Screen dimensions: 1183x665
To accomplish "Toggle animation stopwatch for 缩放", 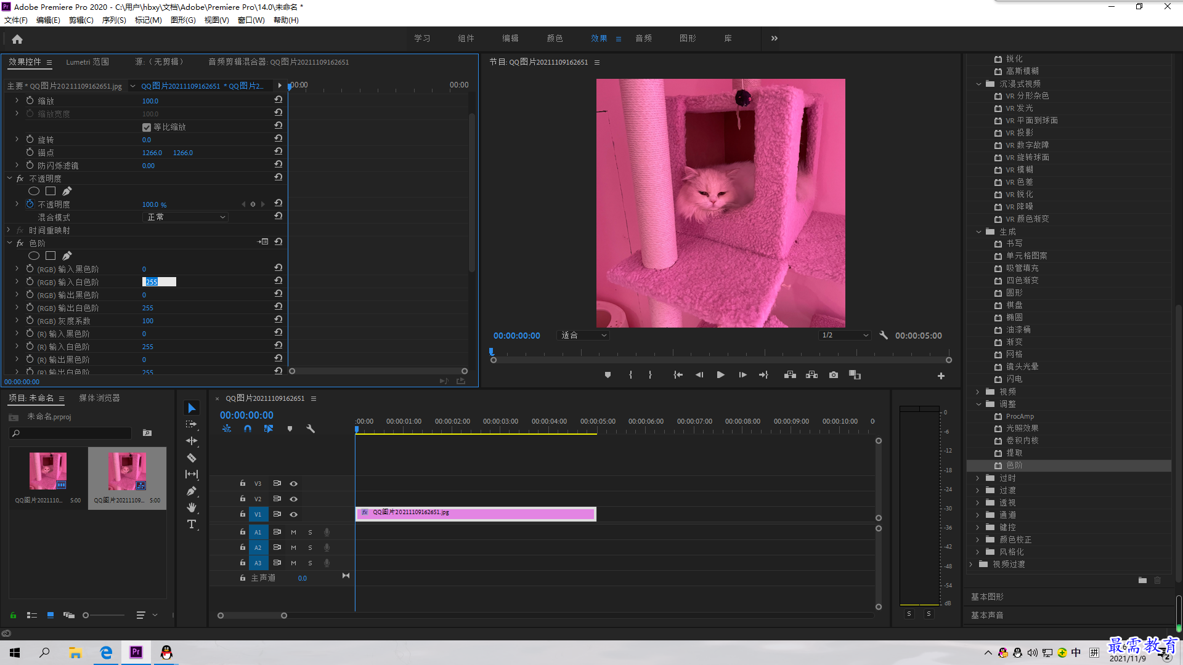I will point(30,100).
